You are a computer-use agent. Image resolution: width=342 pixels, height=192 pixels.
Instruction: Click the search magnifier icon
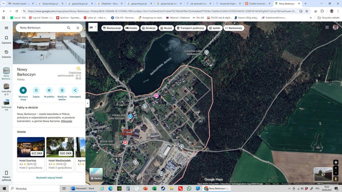coord(69,28)
